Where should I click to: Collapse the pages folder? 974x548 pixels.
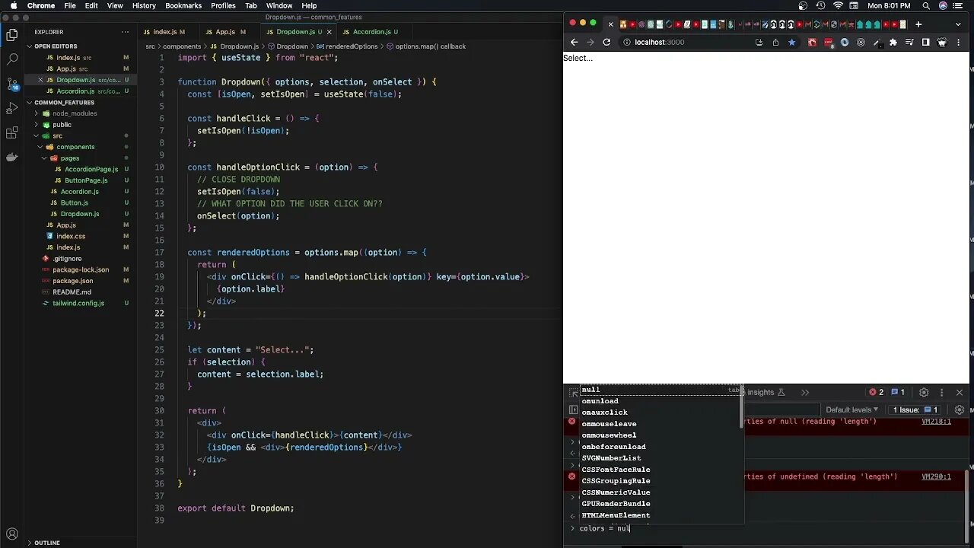point(70,158)
